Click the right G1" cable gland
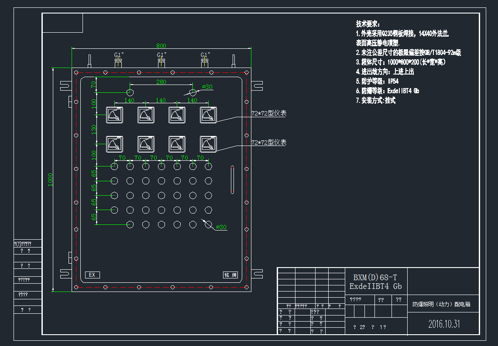Viewport: 498px width, 346px height. [x=204, y=60]
